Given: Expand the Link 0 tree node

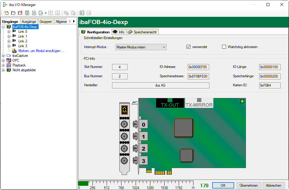Looking at the screenshot, I should (x=9, y=32).
